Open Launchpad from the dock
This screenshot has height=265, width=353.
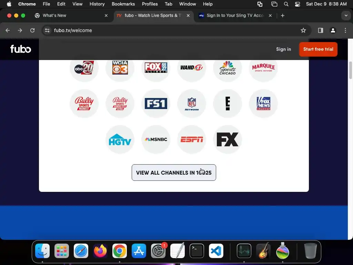click(x=61, y=251)
